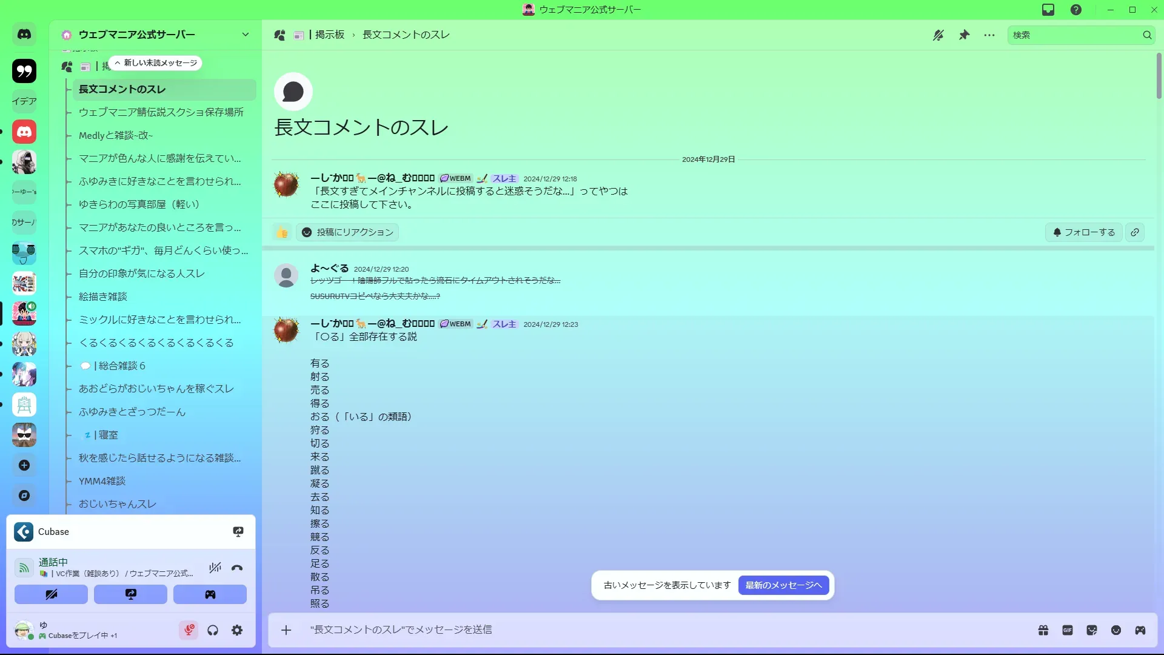Open the three-dots more options menu
1164x655 pixels.
pyautogui.click(x=989, y=35)
